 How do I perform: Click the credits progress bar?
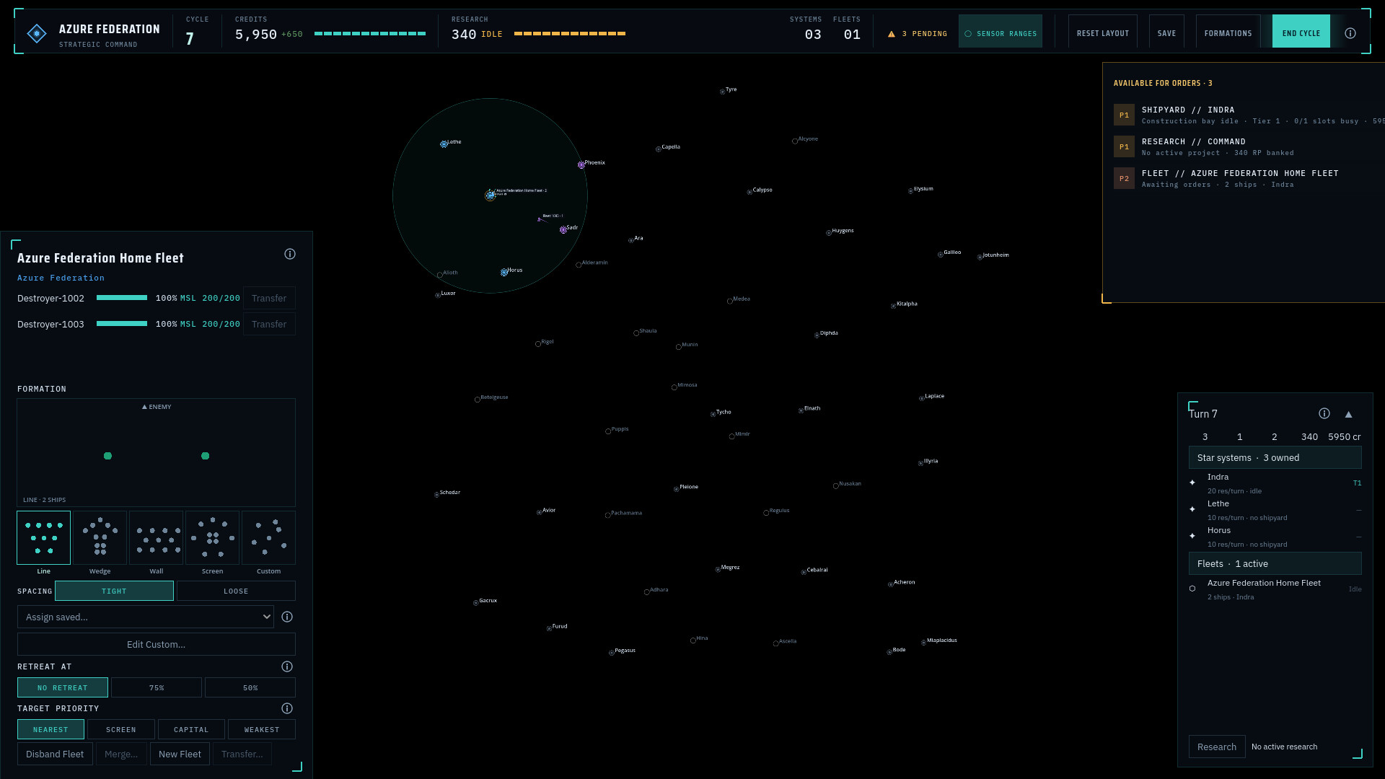click(370, 34)
